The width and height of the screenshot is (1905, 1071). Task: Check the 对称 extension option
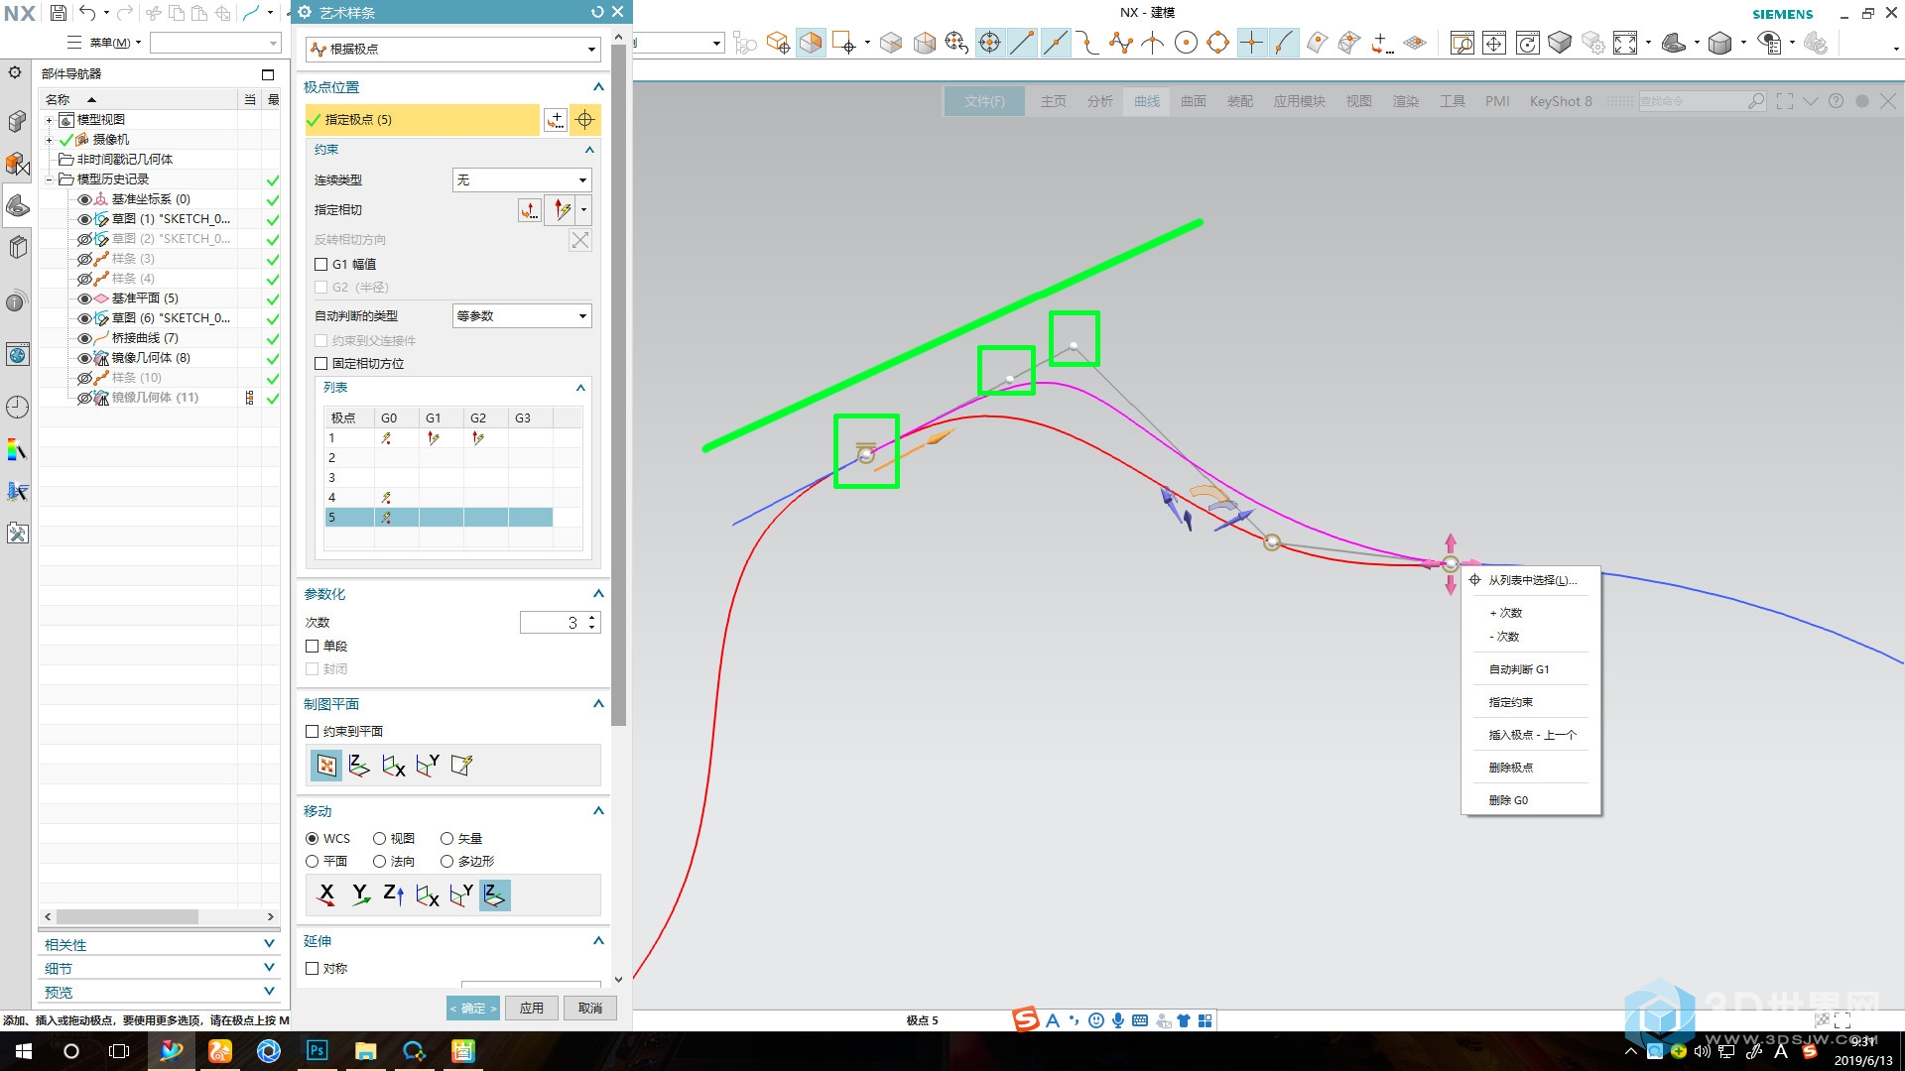coord(312,969)
